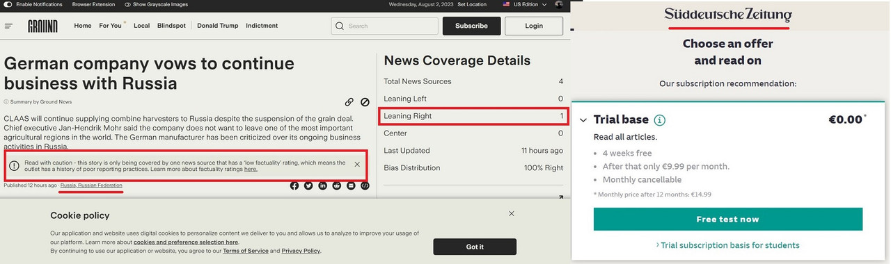Click the Subscribe button
The width and height of the screenshot is (891, 264).
pos(471,26)
